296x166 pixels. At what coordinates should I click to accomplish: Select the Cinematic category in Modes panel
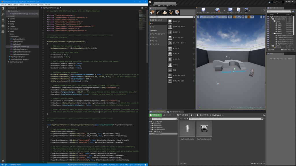[x=153, y=31]
